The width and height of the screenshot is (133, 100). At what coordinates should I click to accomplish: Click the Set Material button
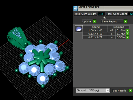(x=120, y=91)
